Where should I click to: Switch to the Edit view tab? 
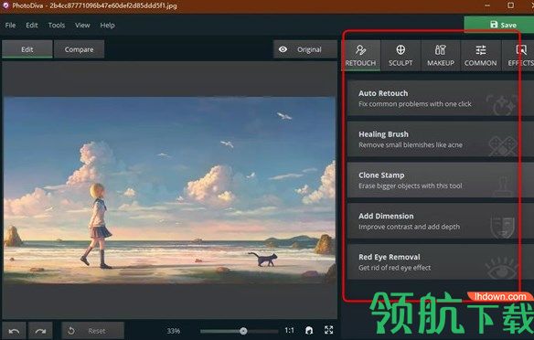pos(27,49)
